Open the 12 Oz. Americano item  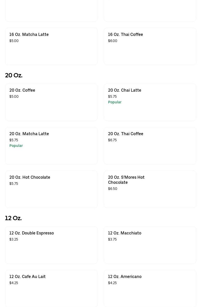click(x=150, y=288)
